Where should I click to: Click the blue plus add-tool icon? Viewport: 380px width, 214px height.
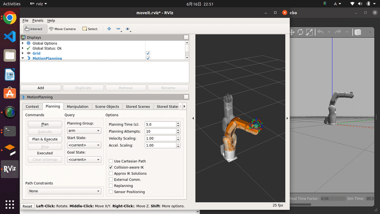click(x=109, y=29)
